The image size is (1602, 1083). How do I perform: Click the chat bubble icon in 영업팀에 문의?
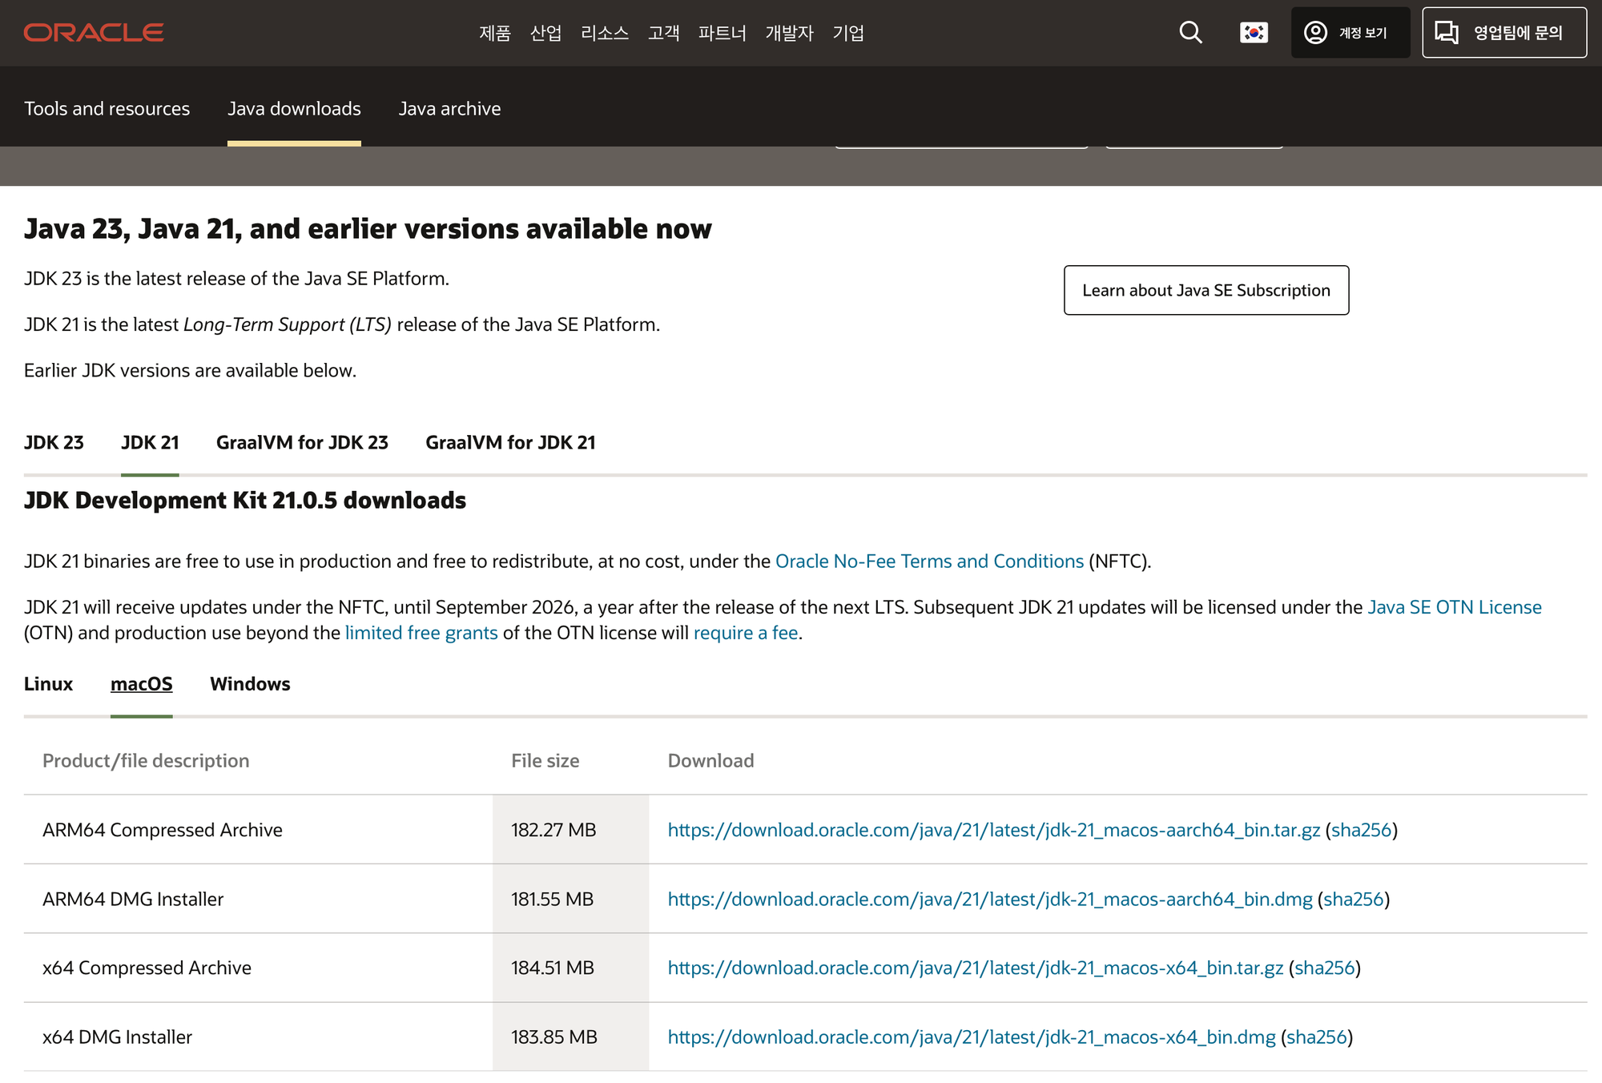point(1447,33)
